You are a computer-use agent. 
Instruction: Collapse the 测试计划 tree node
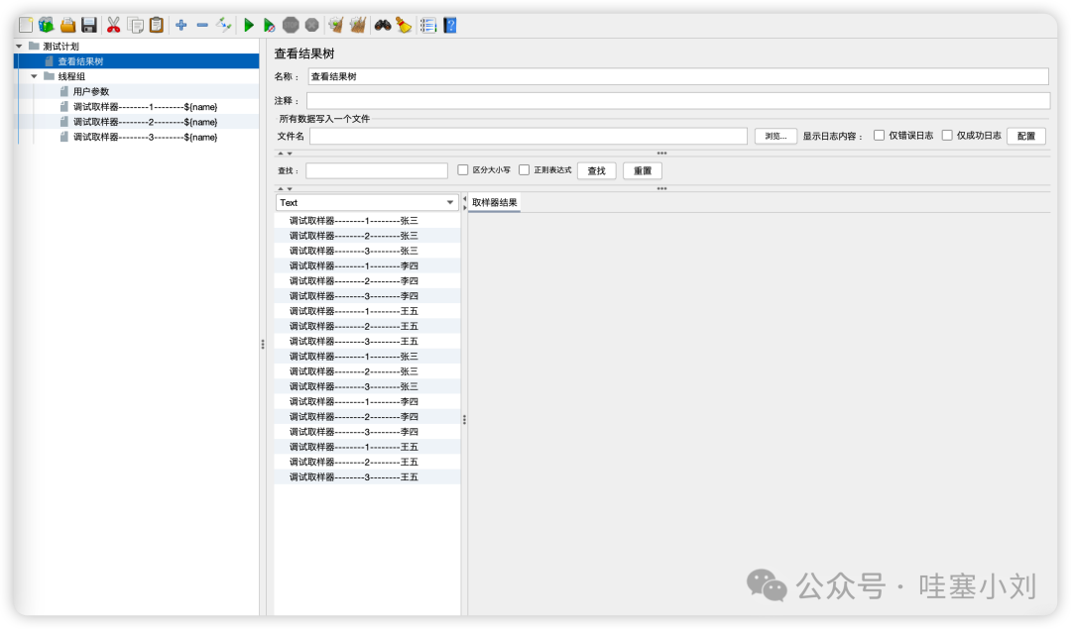point(19,47)
